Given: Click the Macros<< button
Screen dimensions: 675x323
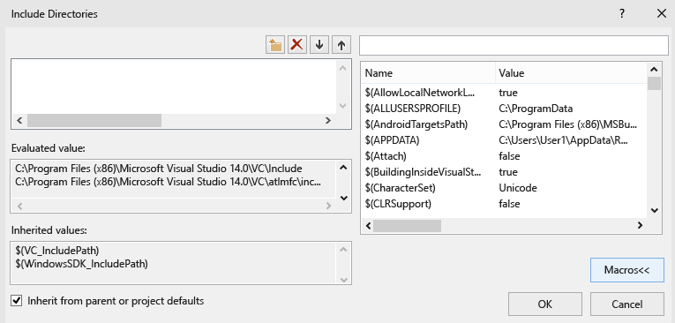Looking at the screenshot, I should coord(626,270).
